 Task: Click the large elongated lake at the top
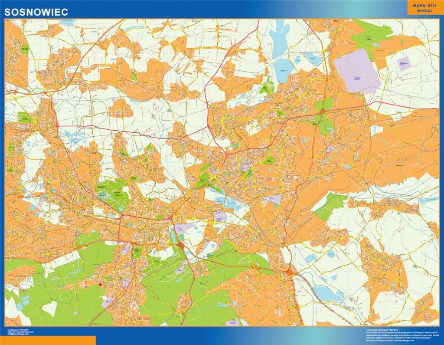click(279, 36)
